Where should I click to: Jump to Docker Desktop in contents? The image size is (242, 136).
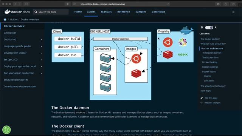209,62
